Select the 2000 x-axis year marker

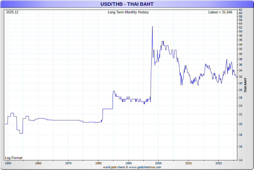tap(158, 163)
